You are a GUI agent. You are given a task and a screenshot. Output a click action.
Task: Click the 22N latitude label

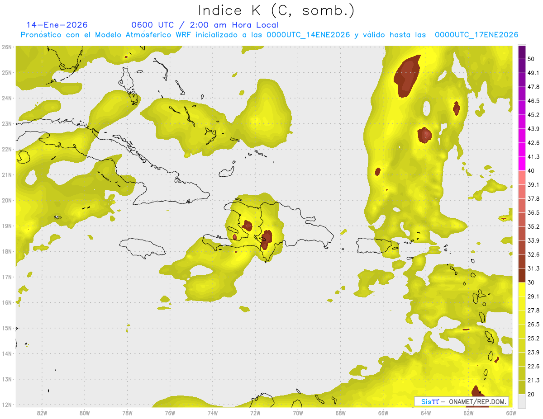pos(6,149)
